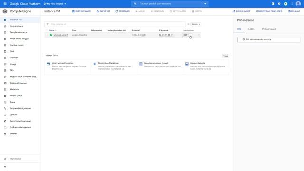Click the Cuplikan sidebar icon
The height and width of the screenshot is (171, 304).
(x=5, y=58)
